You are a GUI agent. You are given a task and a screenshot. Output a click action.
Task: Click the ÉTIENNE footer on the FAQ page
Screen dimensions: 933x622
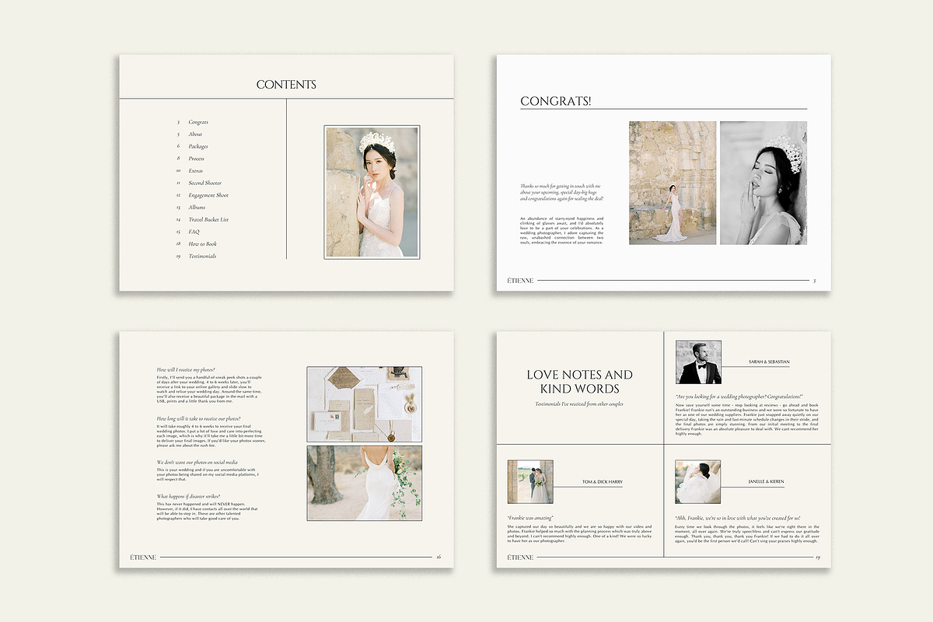pos(144,557)
